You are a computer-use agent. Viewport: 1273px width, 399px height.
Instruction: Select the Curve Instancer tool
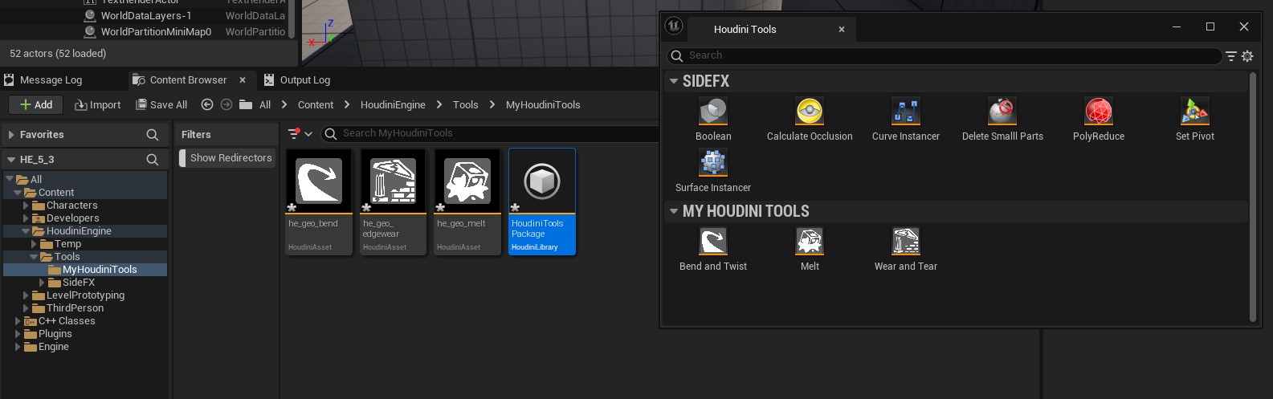tap(905, 112)
